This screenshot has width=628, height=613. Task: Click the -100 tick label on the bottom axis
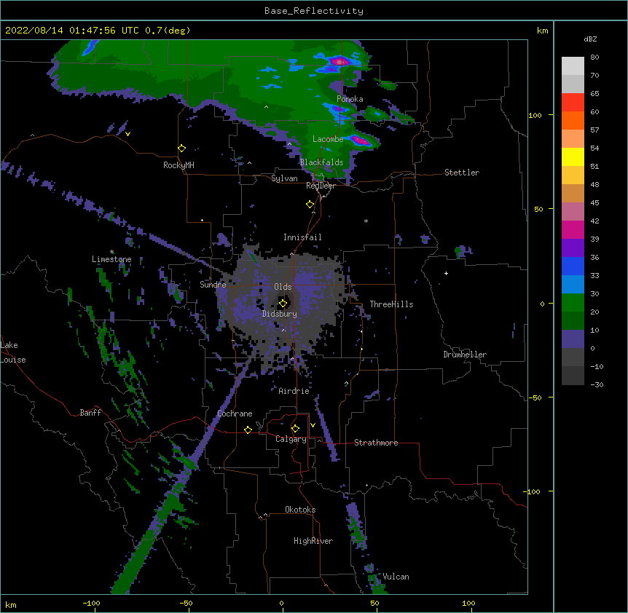(x=91, y=603)
